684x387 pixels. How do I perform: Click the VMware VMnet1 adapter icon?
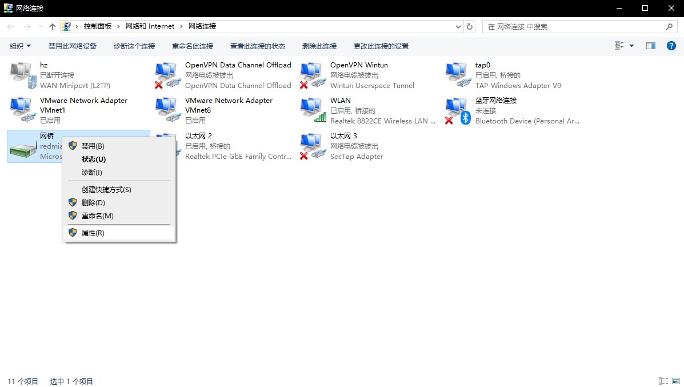click(22, 110)
